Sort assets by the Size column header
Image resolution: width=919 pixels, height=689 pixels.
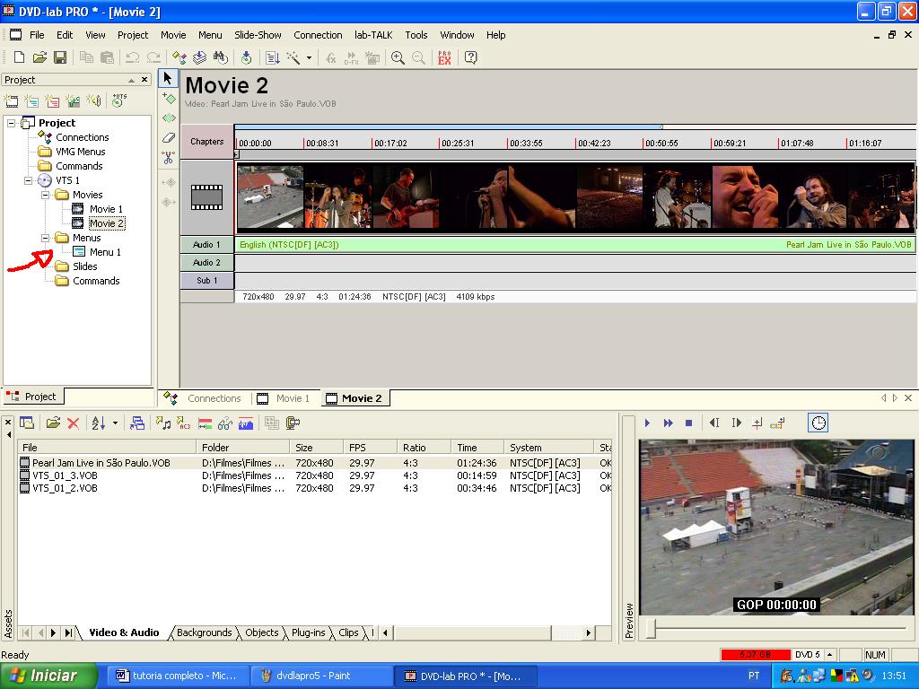[317, 448]
